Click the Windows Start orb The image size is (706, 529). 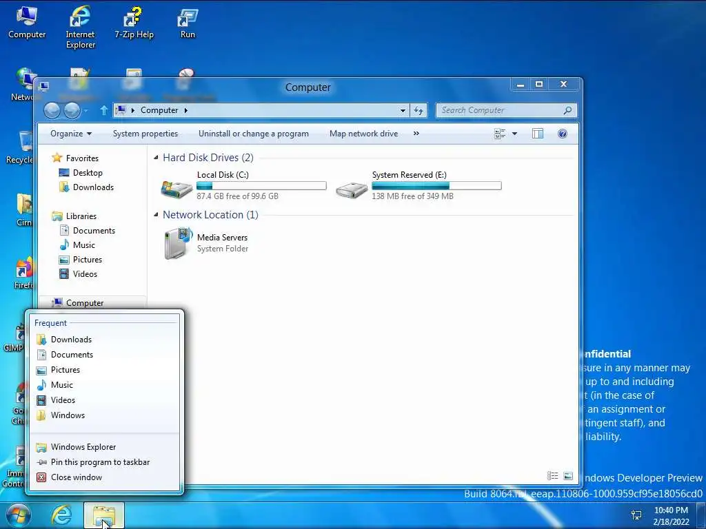[19, 515]
